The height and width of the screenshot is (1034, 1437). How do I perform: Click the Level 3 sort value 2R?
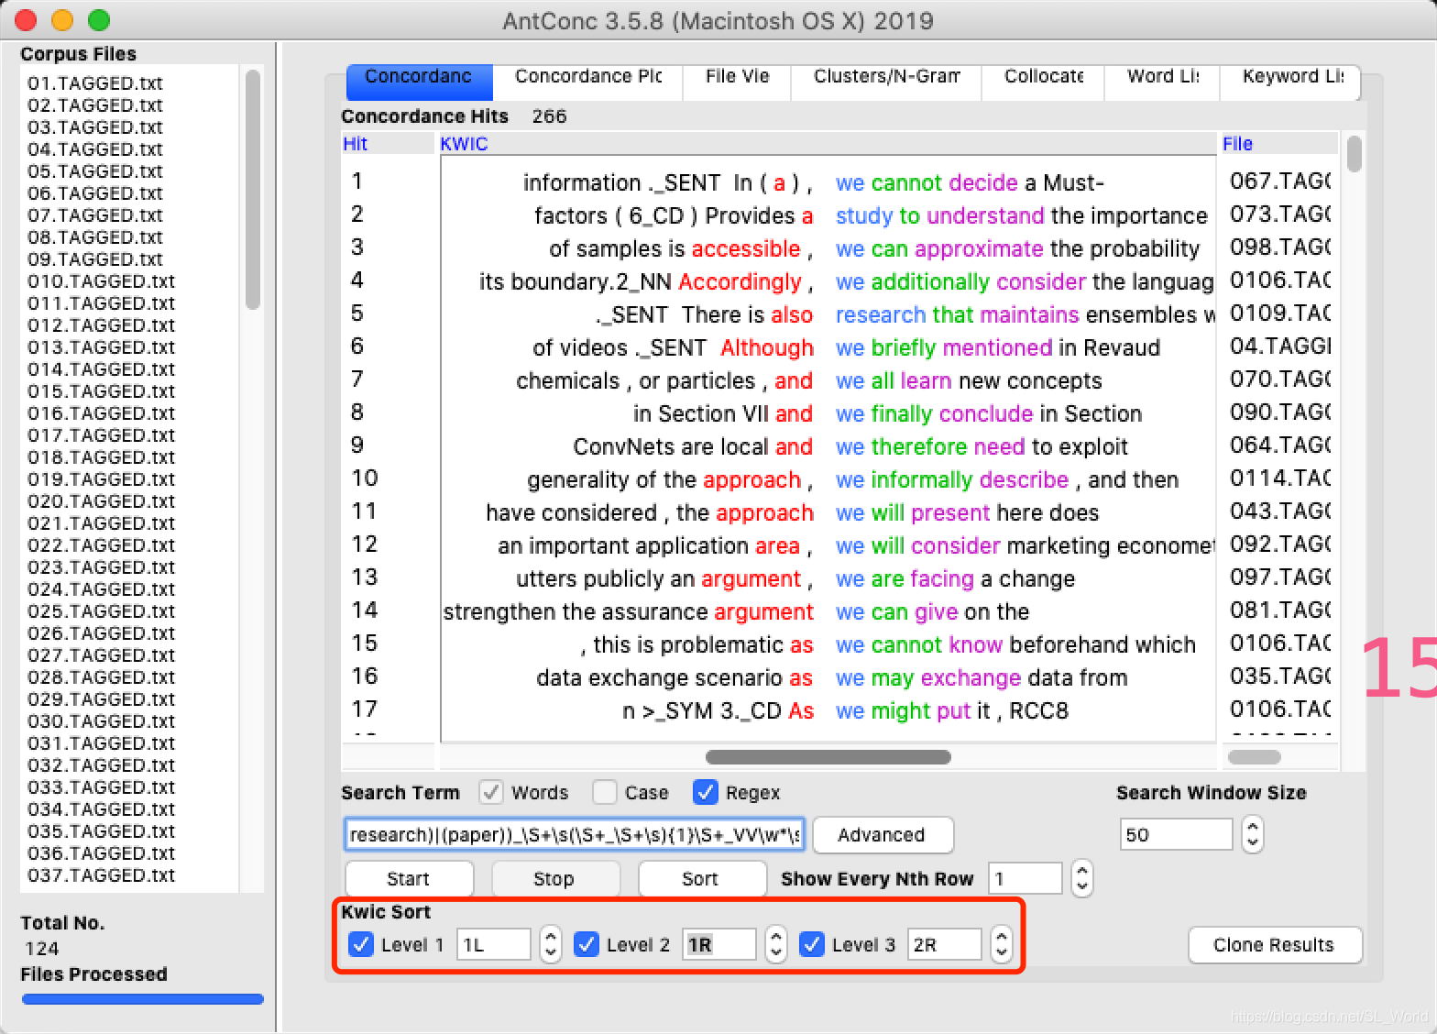(945, 944)
